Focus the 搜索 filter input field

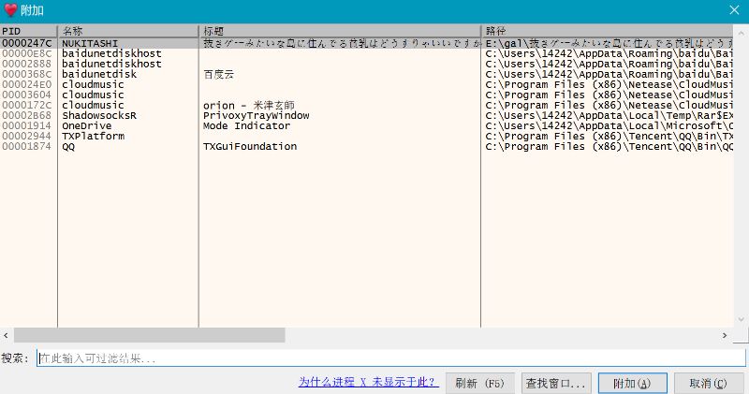coord(391,358)
